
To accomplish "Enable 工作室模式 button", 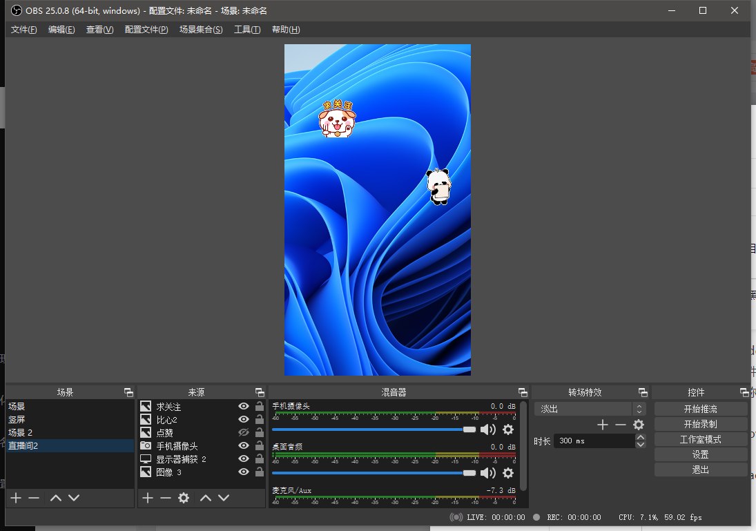I will pyautogui.click(x=701, y=439).
